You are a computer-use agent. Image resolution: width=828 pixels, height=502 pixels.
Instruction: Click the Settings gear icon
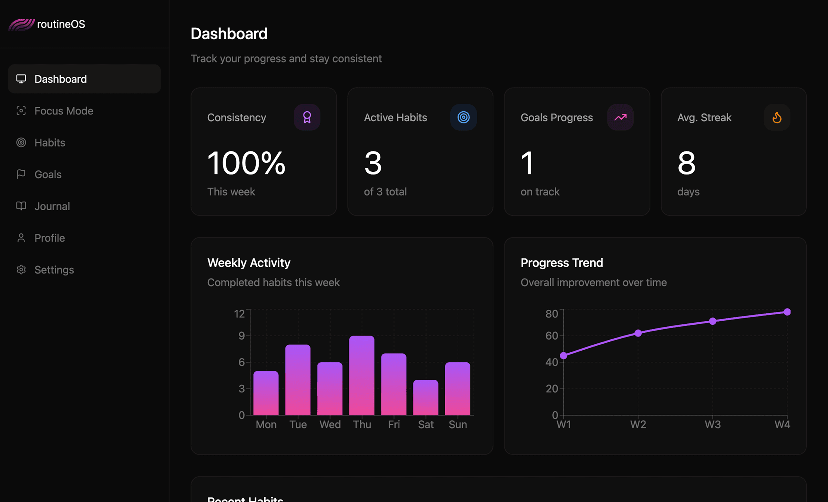[21, 270]
